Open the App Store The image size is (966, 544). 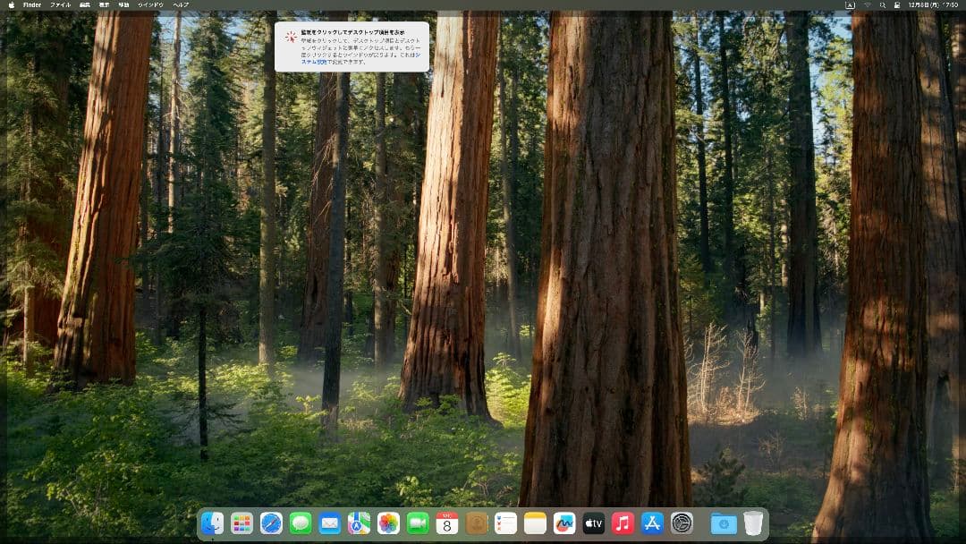point(650,523)
